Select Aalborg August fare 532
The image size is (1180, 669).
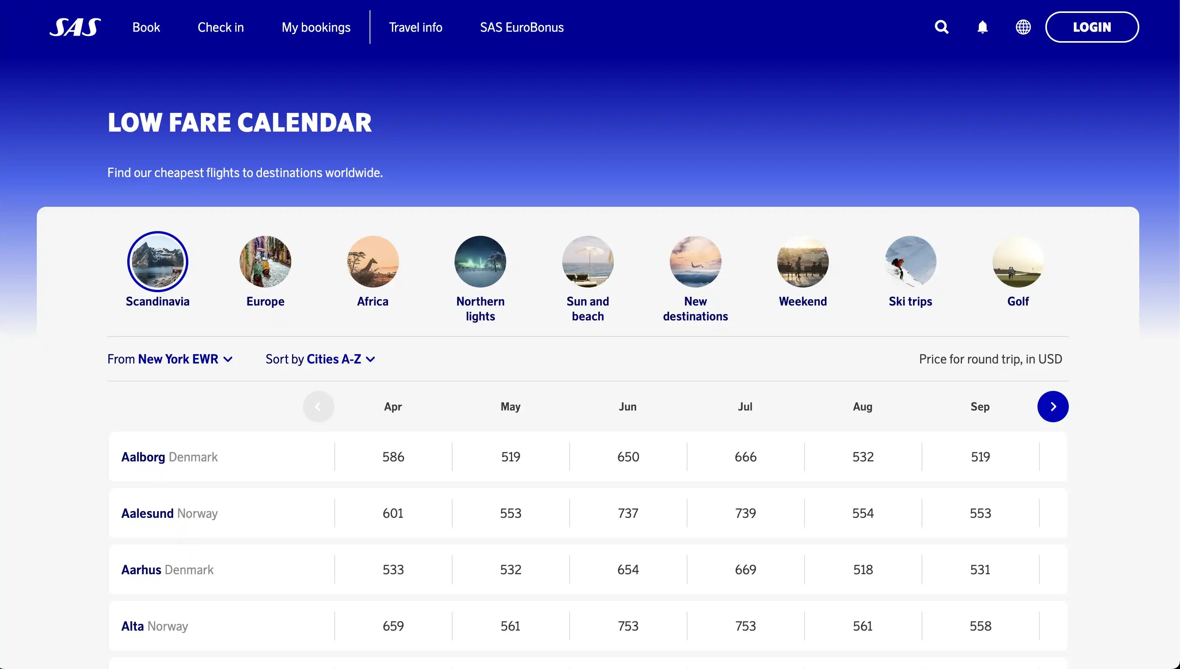[863, 457]
